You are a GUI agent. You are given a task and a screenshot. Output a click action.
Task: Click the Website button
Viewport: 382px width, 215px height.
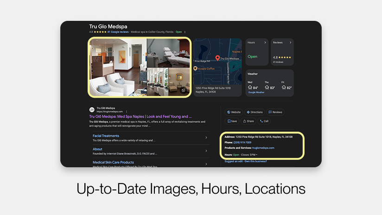pos(234,112)
